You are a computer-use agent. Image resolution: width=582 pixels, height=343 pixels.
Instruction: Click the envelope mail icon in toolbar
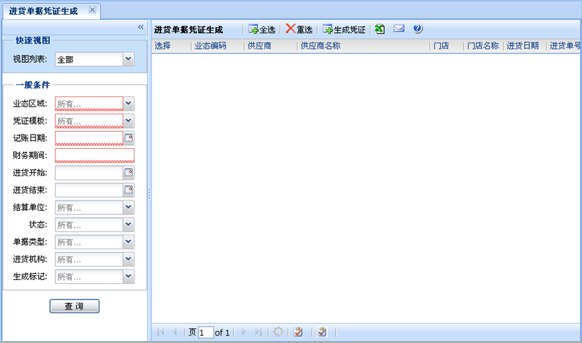(x=399, y=28)
